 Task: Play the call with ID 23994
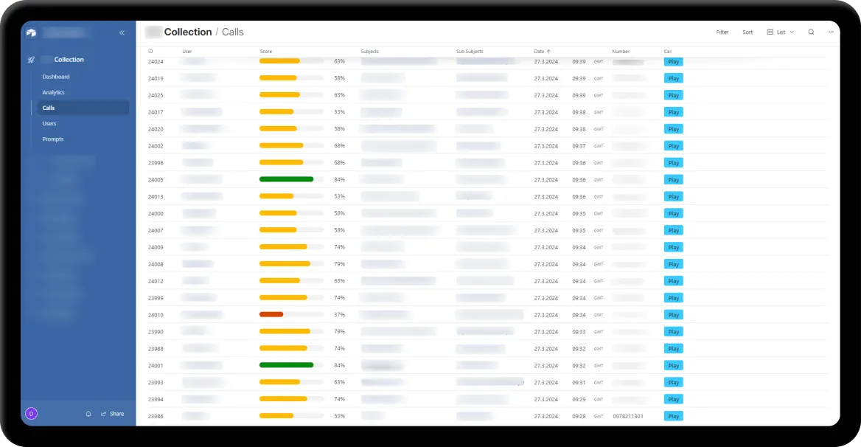point(674,399)
